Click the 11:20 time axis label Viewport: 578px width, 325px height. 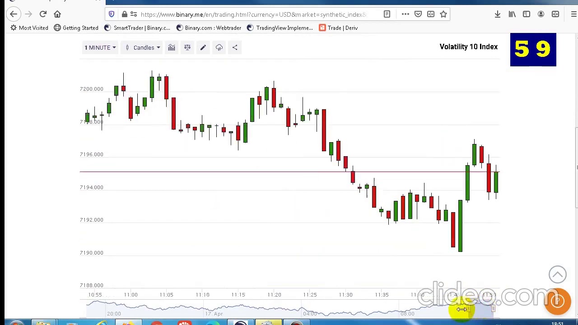tap(274, 295)
